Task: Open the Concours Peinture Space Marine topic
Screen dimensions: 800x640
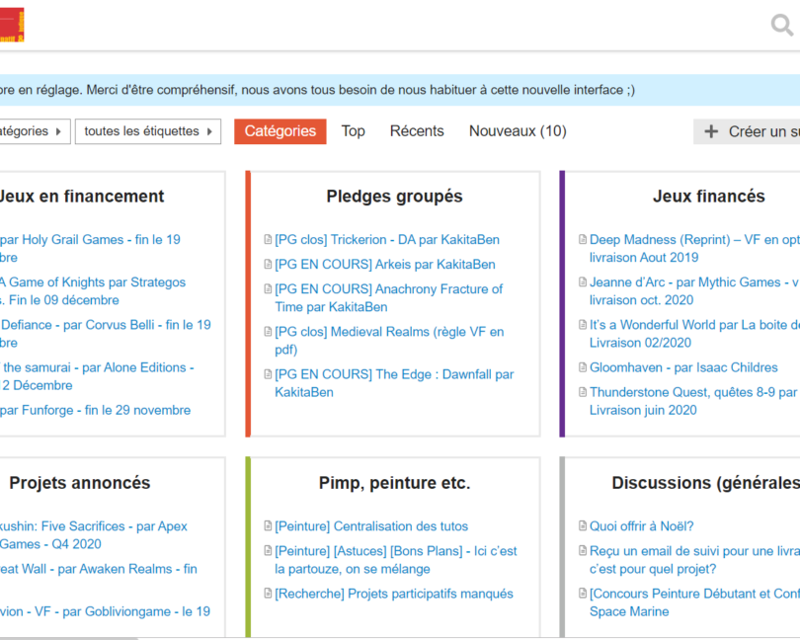Action: click(x=694, y=602)
